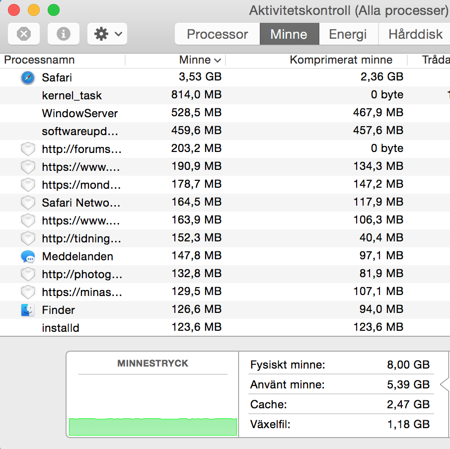The image size is (450, 449).
Task: Click the 203,2 MB memory cell
Action: pyautogui.click(x=196, y=149)
